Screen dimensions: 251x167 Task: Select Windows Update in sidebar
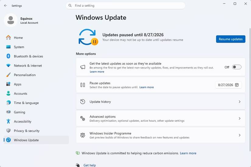(36, 140)
